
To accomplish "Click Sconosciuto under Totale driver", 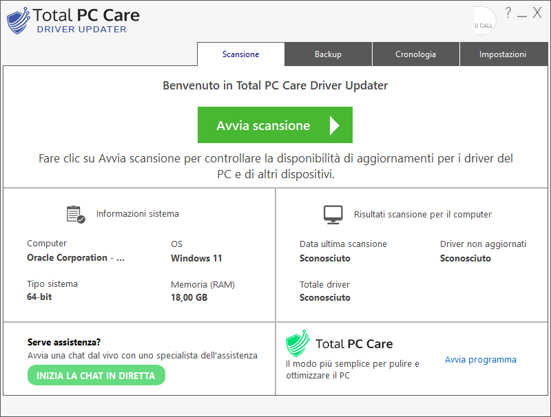I will (325, 298).
